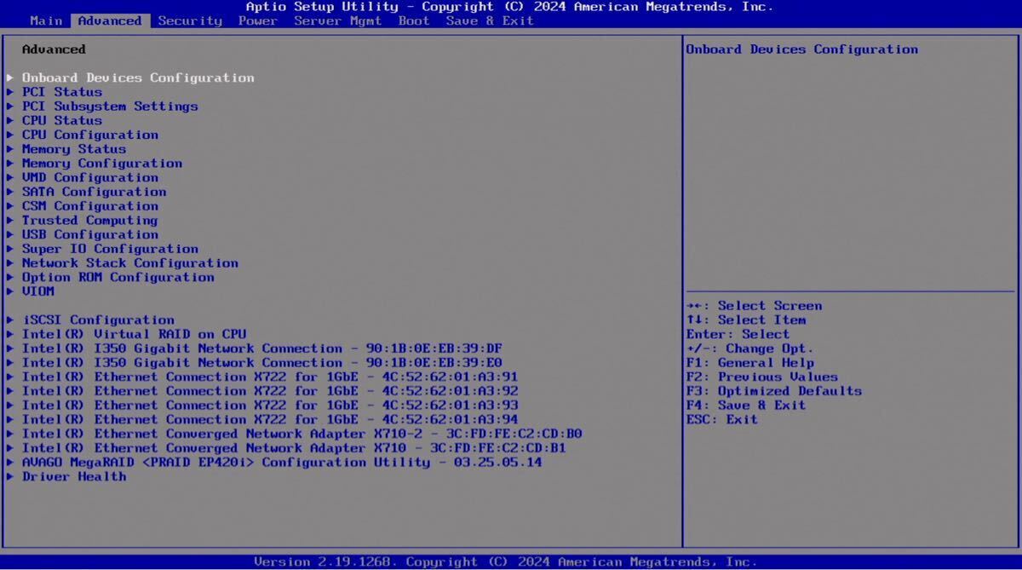Open Network Stack Configuration
The image size is (1022, 570).
[130, 263]
